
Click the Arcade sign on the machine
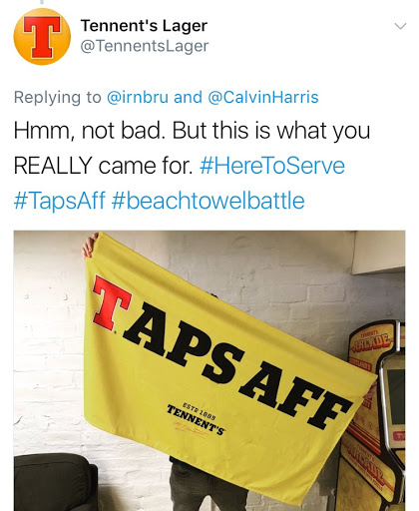coord(372,343)
